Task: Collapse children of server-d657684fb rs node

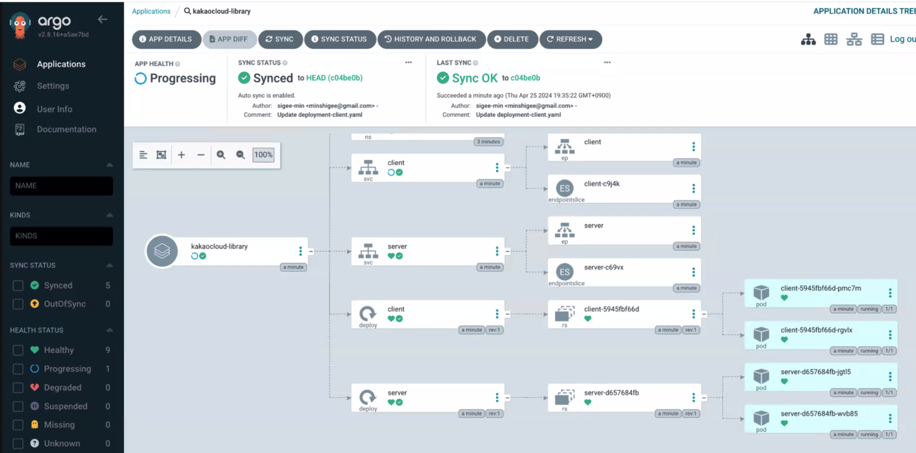Action: click(x=704, y=398)
